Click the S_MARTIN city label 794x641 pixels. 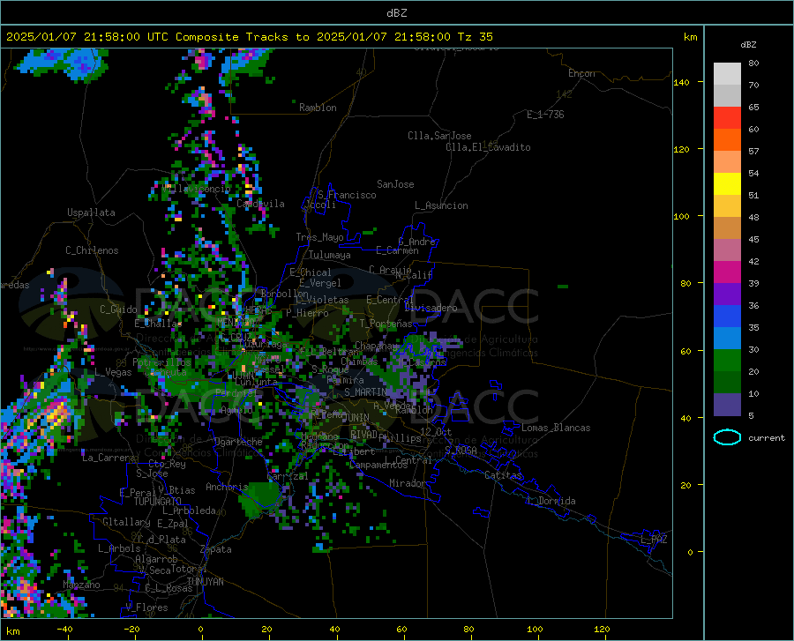point(365,392)
